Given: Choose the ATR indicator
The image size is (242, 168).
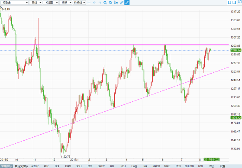Looking at the screenshot, I should (46, 166).
